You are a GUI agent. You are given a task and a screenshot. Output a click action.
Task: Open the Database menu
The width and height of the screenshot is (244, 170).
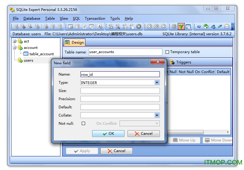tap(32, 19)
